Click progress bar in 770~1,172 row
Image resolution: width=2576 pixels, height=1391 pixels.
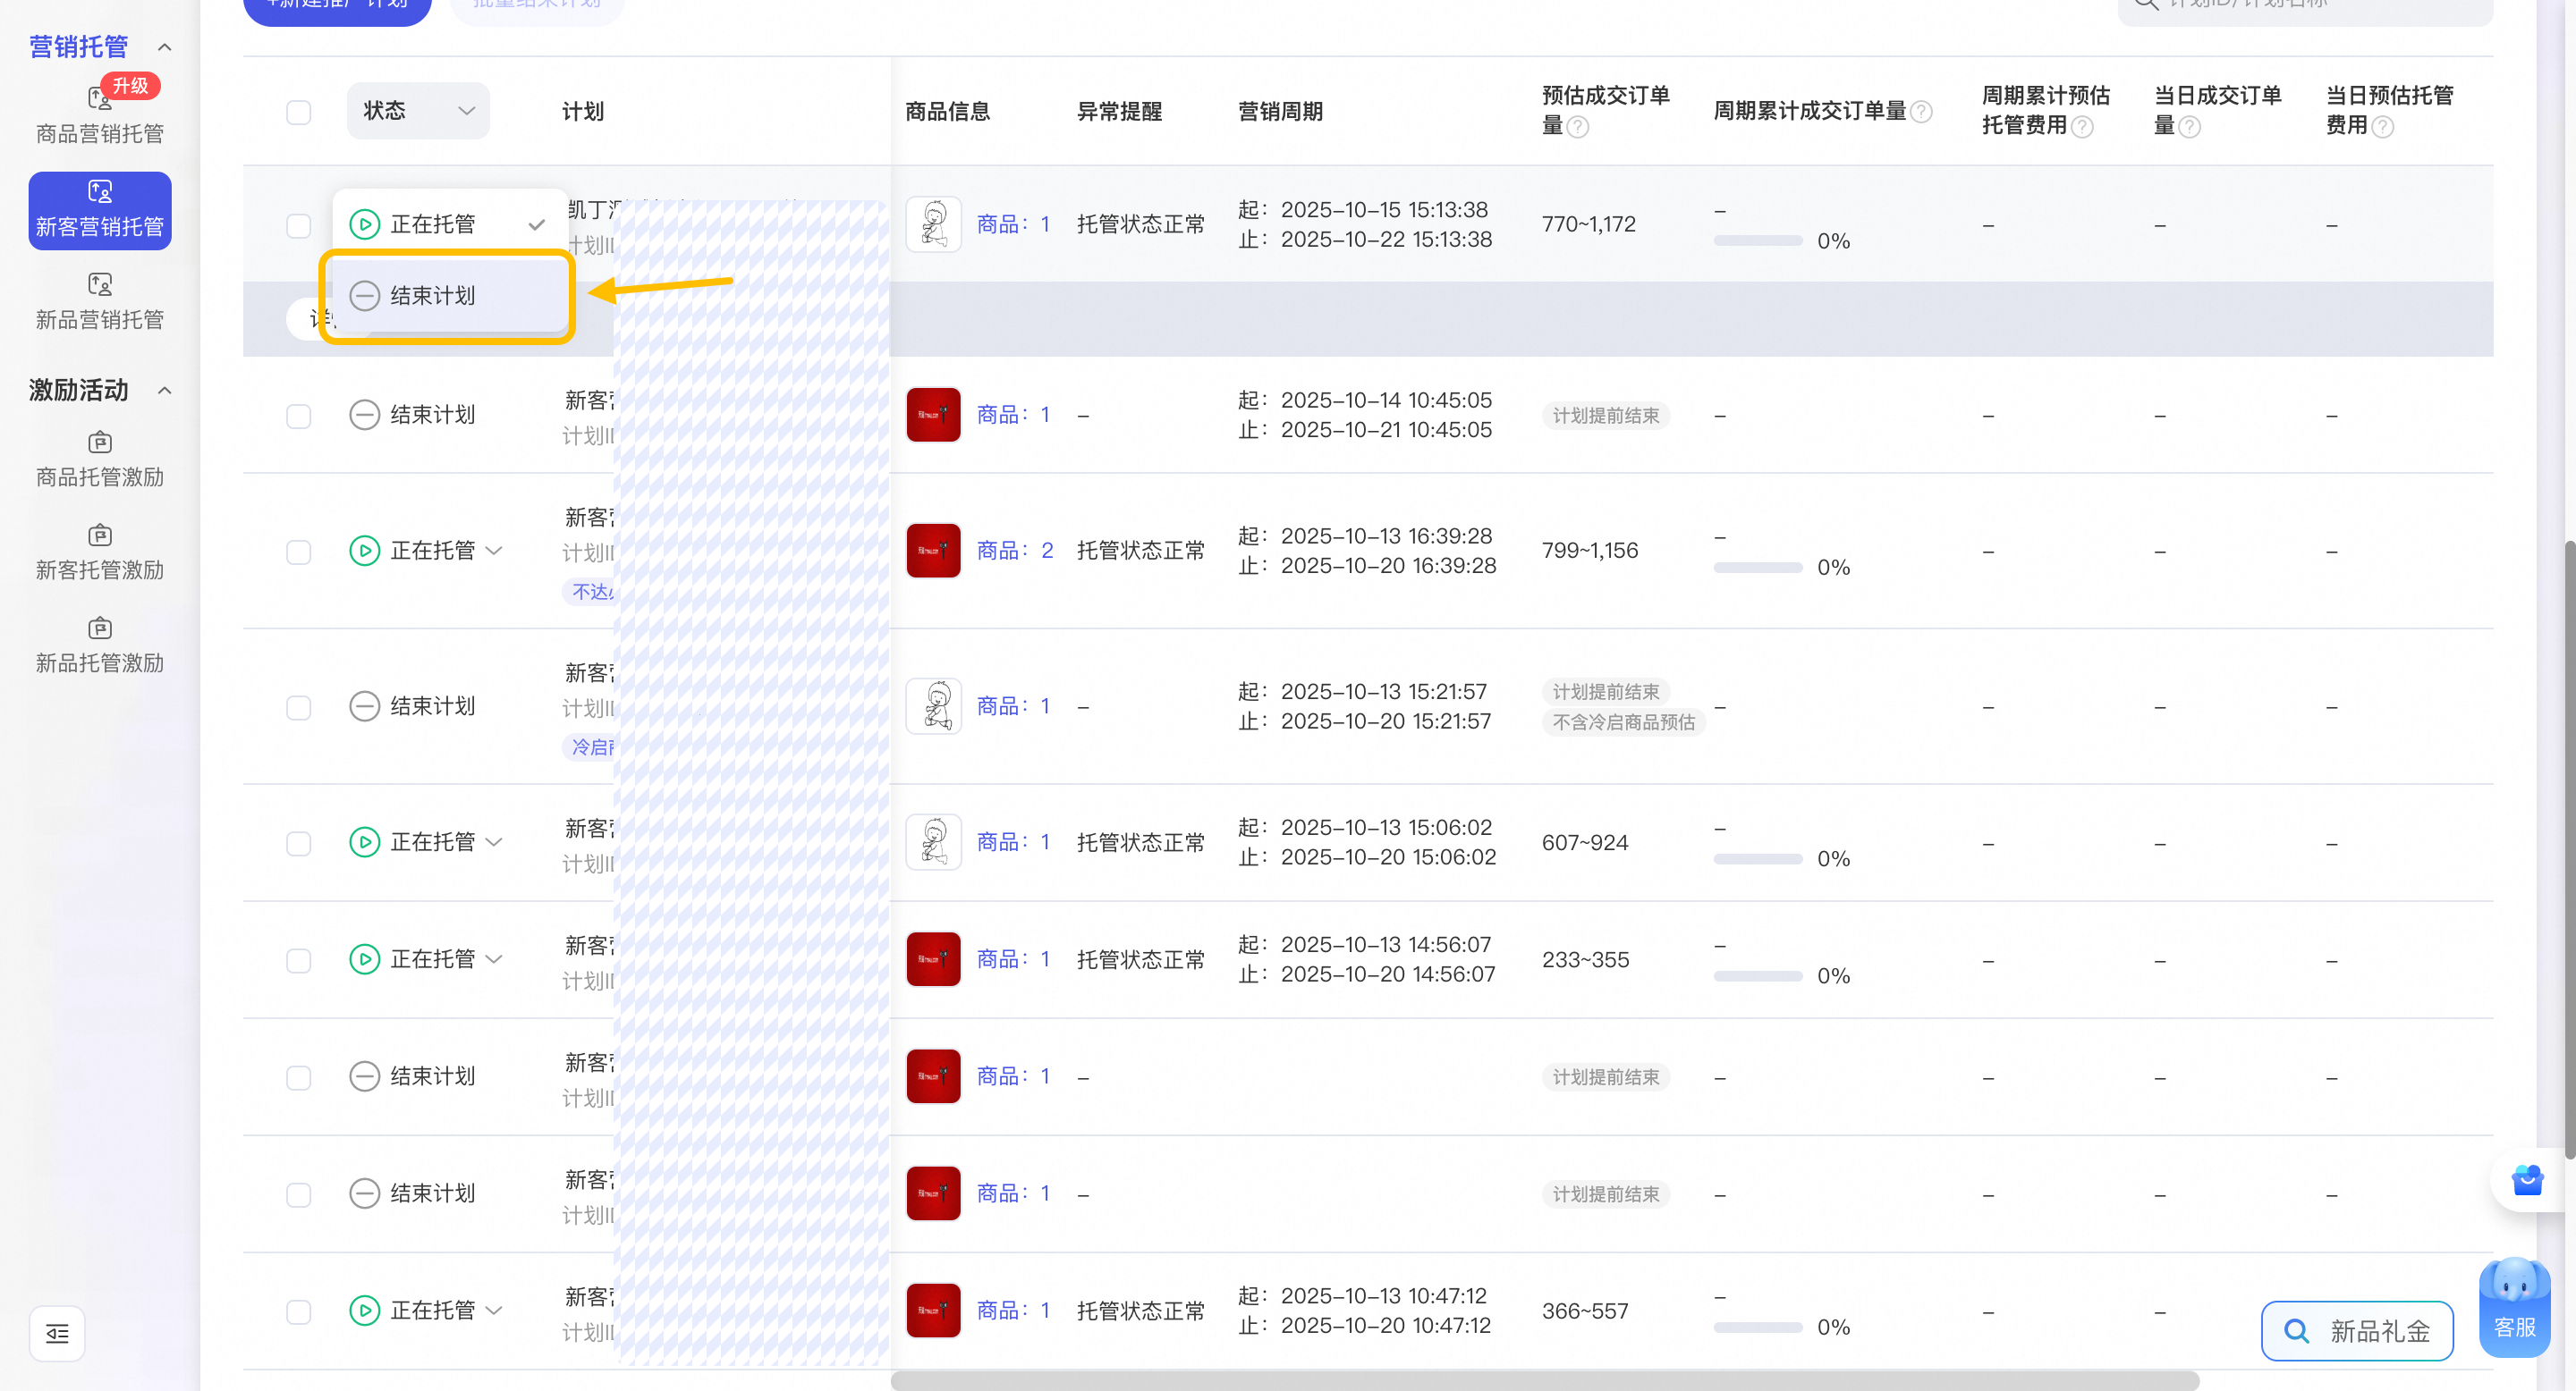tap(1757, 240)
